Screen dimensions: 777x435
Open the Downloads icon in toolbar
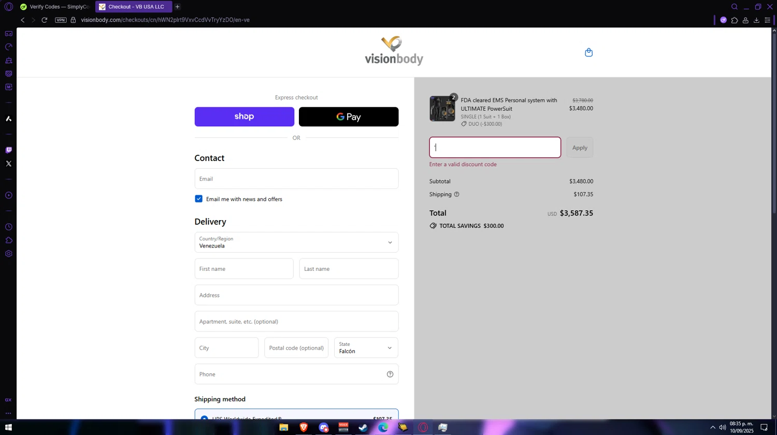tap(756, 20)
